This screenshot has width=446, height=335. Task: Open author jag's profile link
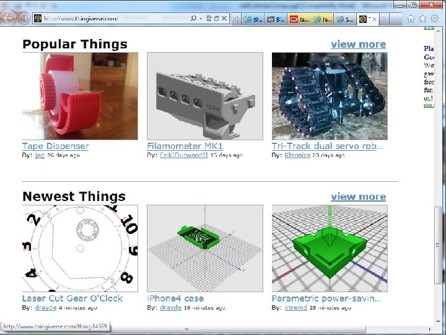[x=40, y=155]
